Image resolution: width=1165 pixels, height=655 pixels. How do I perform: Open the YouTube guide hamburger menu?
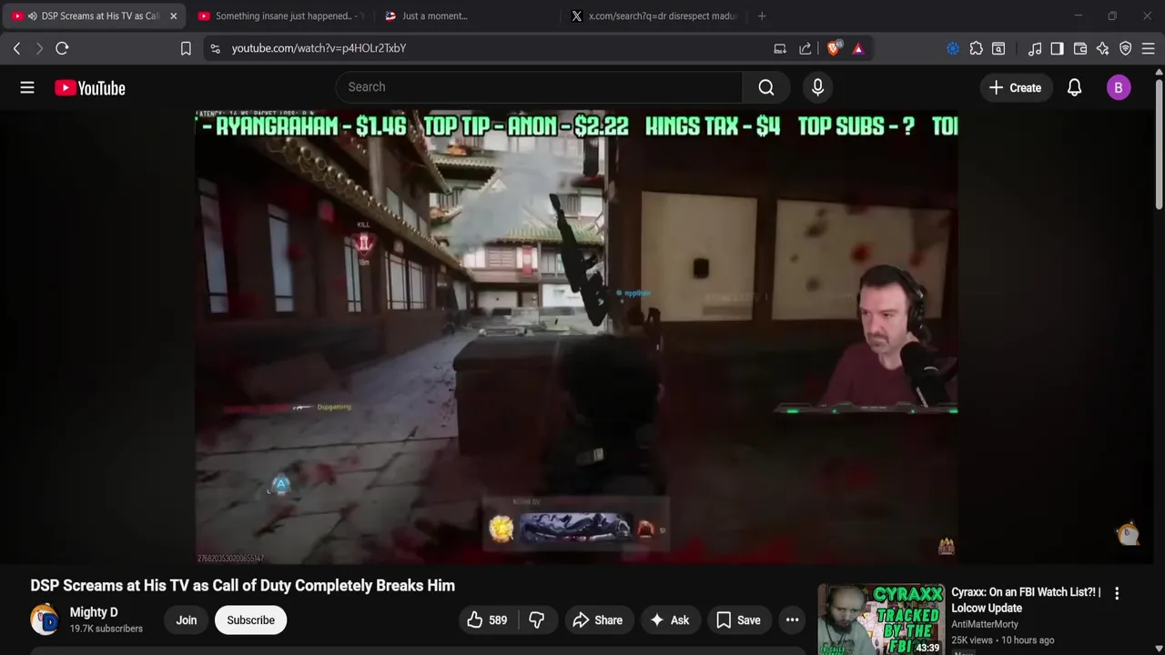(27, 87)
